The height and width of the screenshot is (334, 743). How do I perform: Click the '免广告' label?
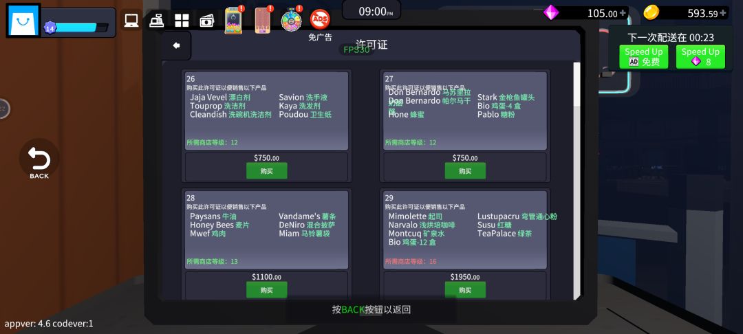[x=321, y=37]
